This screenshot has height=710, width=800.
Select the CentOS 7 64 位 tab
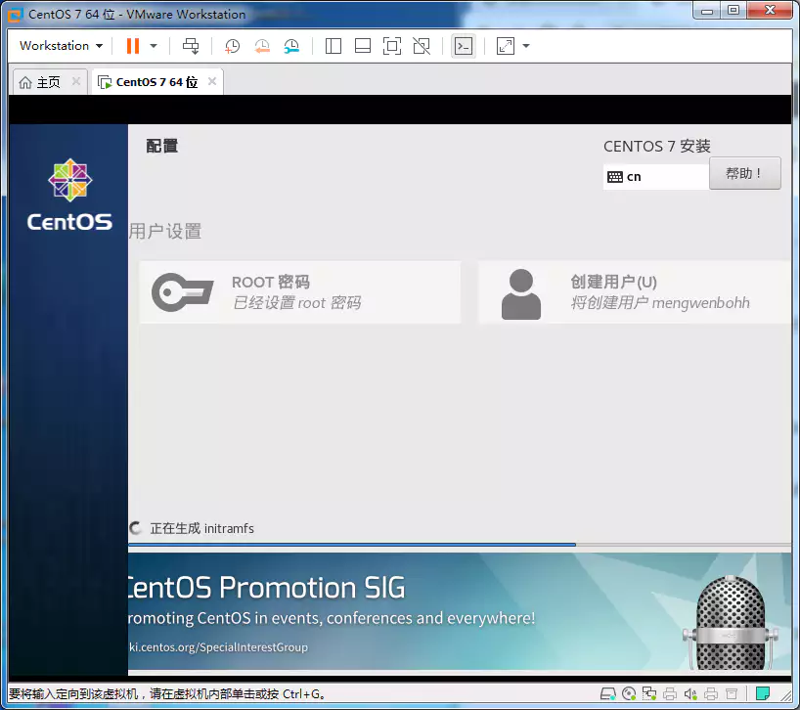coord(152,81)
